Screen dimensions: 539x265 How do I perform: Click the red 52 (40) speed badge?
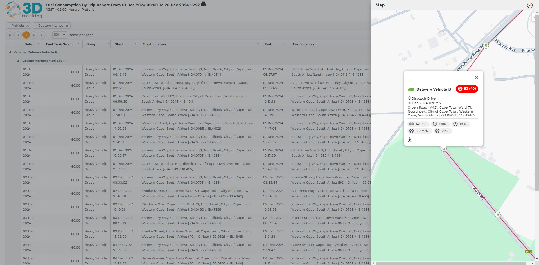coord(467,89)
